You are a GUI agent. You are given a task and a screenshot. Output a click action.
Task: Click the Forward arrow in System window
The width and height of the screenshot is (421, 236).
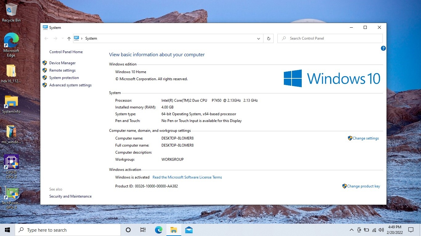point(55,38)
